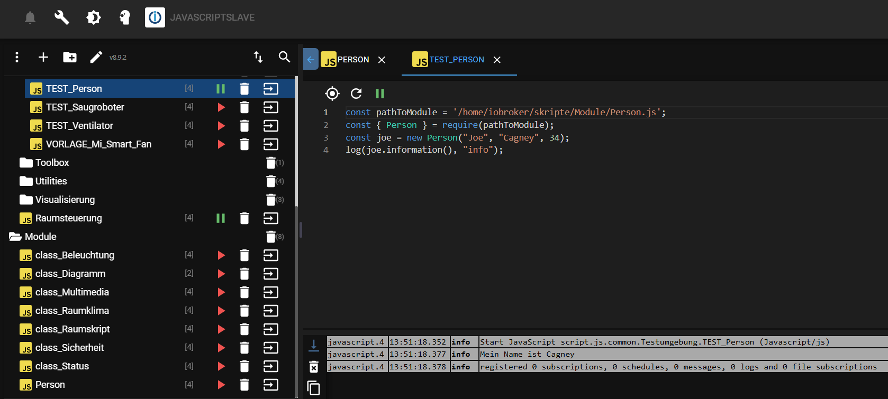The height and width of the screenshot is (399, 888).
Task: Click the expert mode head icon
Action: (124, 17)
